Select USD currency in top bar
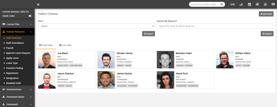Image resolution: width=277 pixels, height=107 pixels. point(232,4)
